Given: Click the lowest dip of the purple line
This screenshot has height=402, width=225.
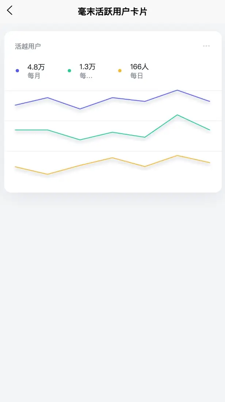Looking at the screenshot, I should point(80,109).
